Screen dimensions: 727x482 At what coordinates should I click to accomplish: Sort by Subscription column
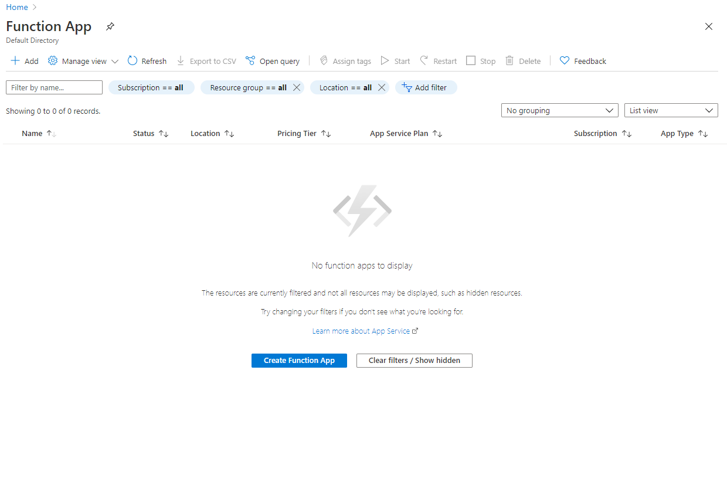[x=603, y=134]
